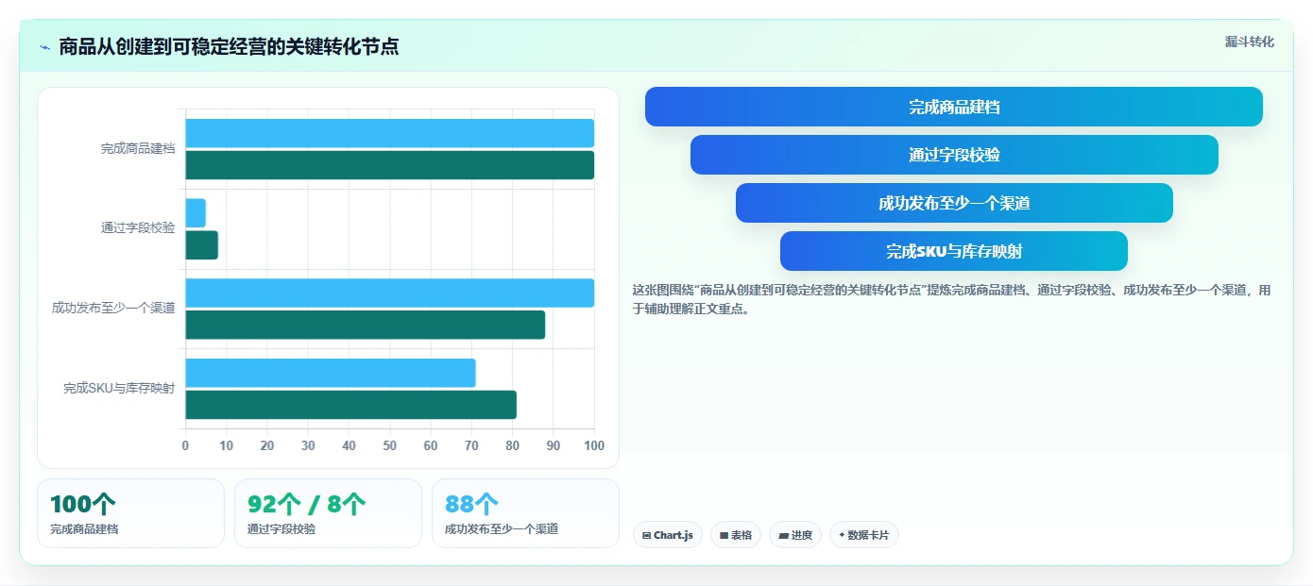Click the dark teal bar for 完成SKU与库存映射
1313x586 pixels.
pos(350,405)
